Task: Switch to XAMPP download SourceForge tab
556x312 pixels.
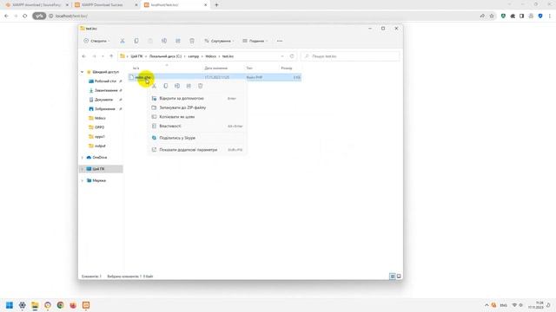Action: 36,5
